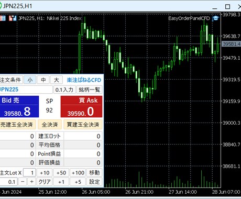Viewport: 241px width, 199px height.
Task: Click the SP spread value 92
Action: click(49, 110)
